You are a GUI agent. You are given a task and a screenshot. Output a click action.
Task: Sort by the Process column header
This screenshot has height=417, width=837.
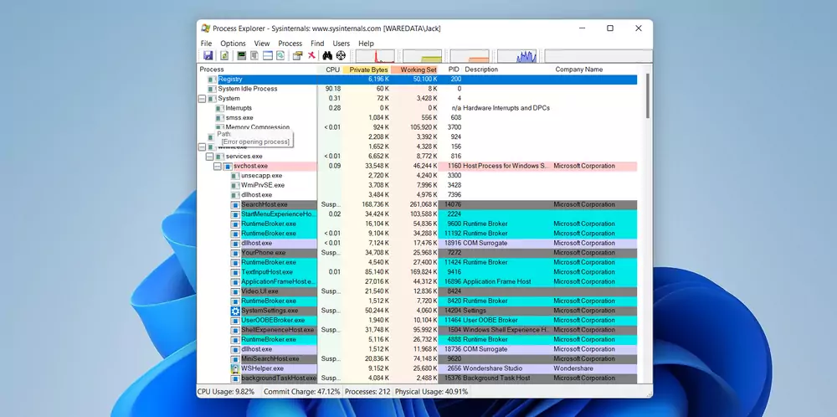(x=257, y=69)
